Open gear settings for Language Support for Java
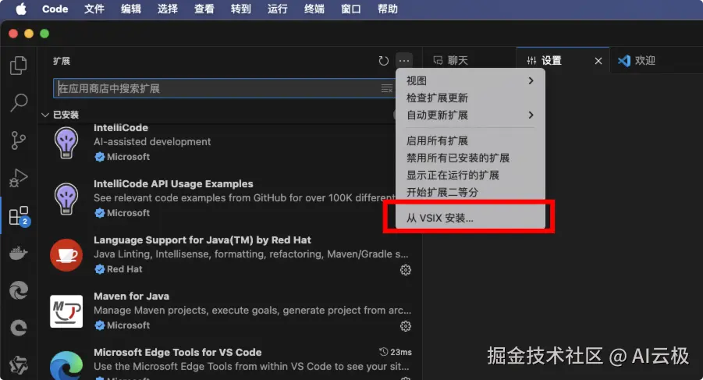Image resolution: width=703 pixels, height=380 pixels. click(405, 270)
